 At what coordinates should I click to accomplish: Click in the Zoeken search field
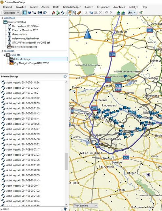(x=30, y=209)
